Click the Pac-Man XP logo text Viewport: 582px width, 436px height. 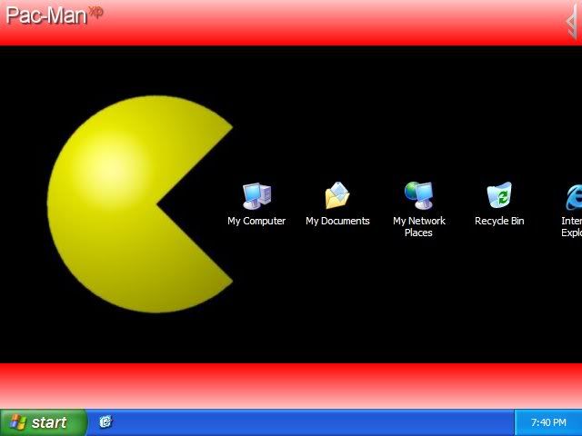click(x=55, y=15)
